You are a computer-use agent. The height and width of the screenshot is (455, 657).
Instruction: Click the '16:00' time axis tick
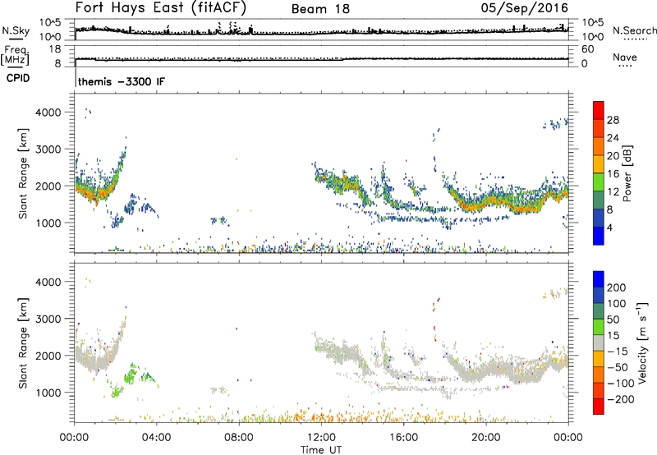403,438
